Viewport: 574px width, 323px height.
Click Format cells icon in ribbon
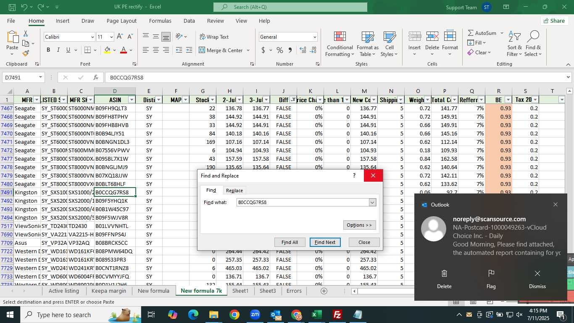[450, 37]
